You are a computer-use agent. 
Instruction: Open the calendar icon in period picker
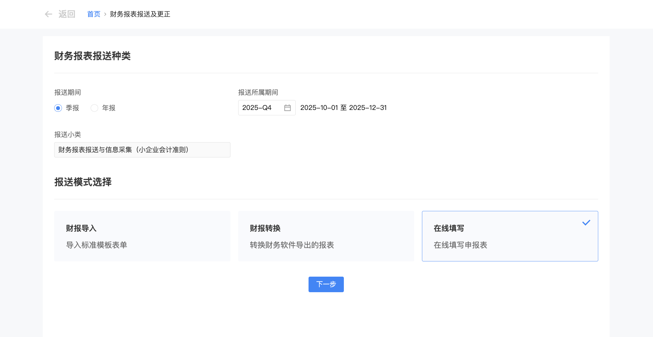[x=287, y=108]
